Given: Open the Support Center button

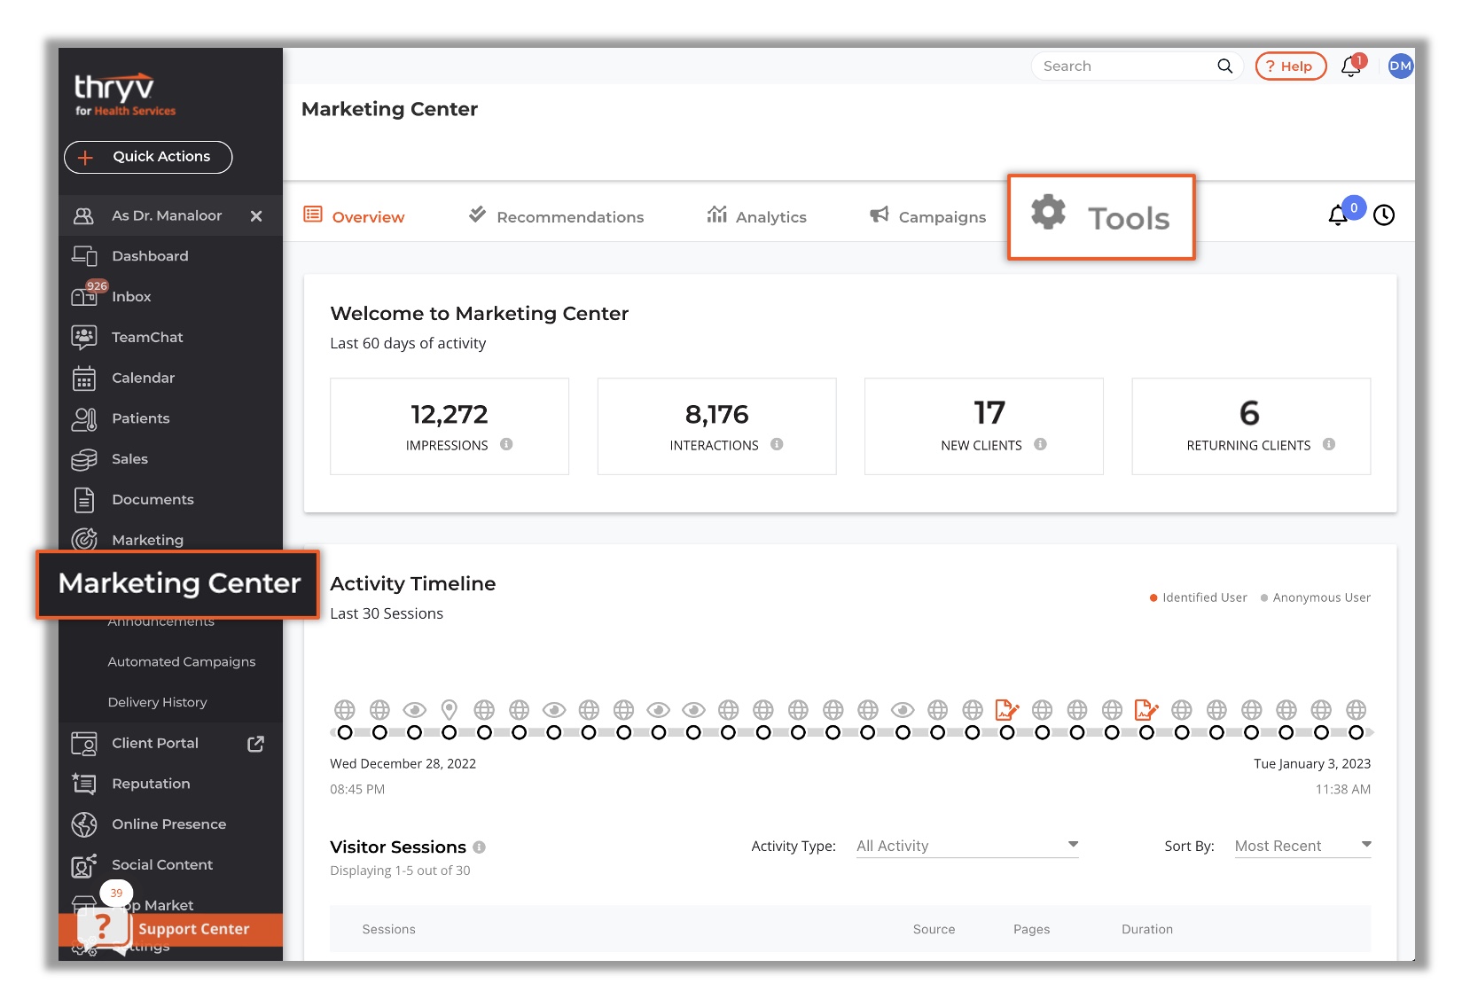Looking at the screenshot, I should point(173,929).
